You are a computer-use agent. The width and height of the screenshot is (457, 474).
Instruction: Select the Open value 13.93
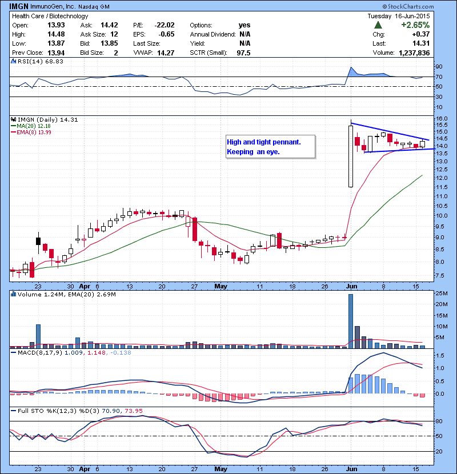click(x=56, y=25)
